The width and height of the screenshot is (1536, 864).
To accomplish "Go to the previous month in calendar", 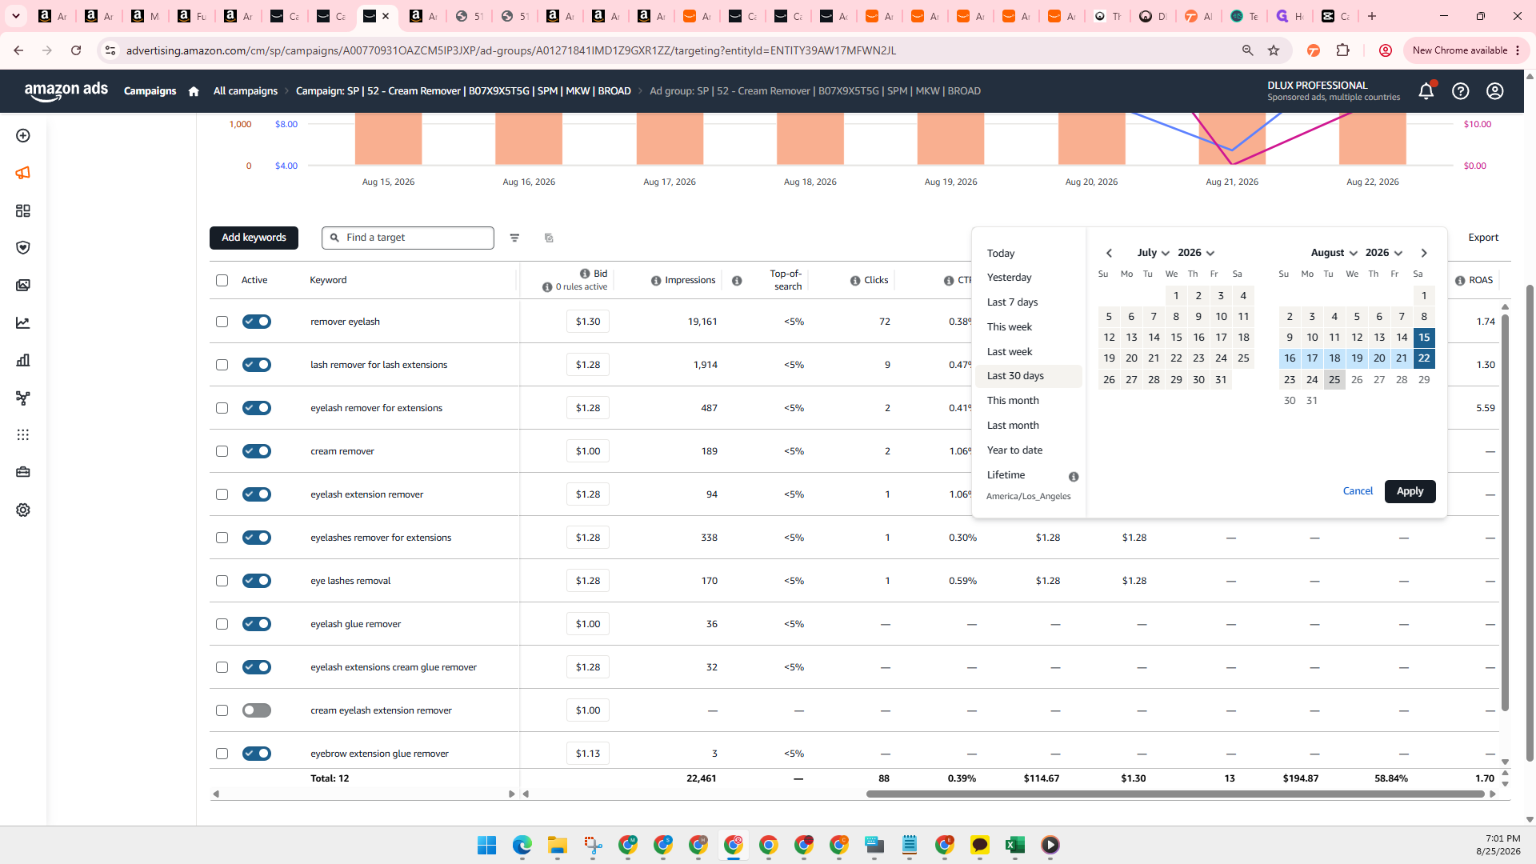I will click(1109, 253).
